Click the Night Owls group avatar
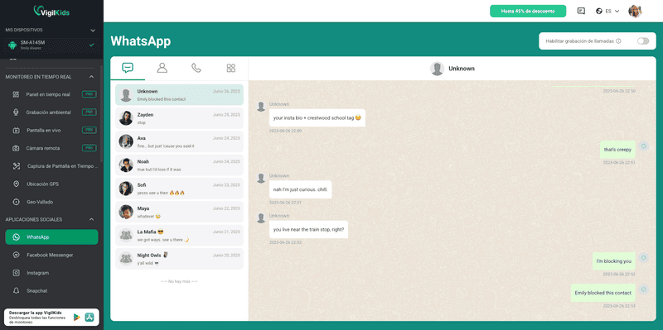Viewport: 663px width, 330px height. tap(126, 259)
